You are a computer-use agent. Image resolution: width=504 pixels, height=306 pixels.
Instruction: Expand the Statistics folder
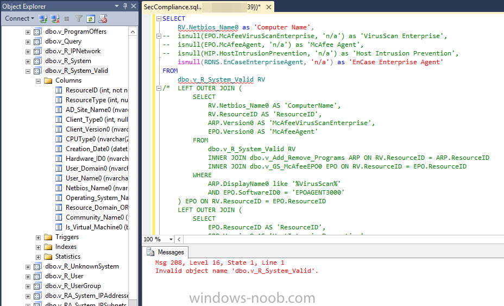(x=38, y=257)
